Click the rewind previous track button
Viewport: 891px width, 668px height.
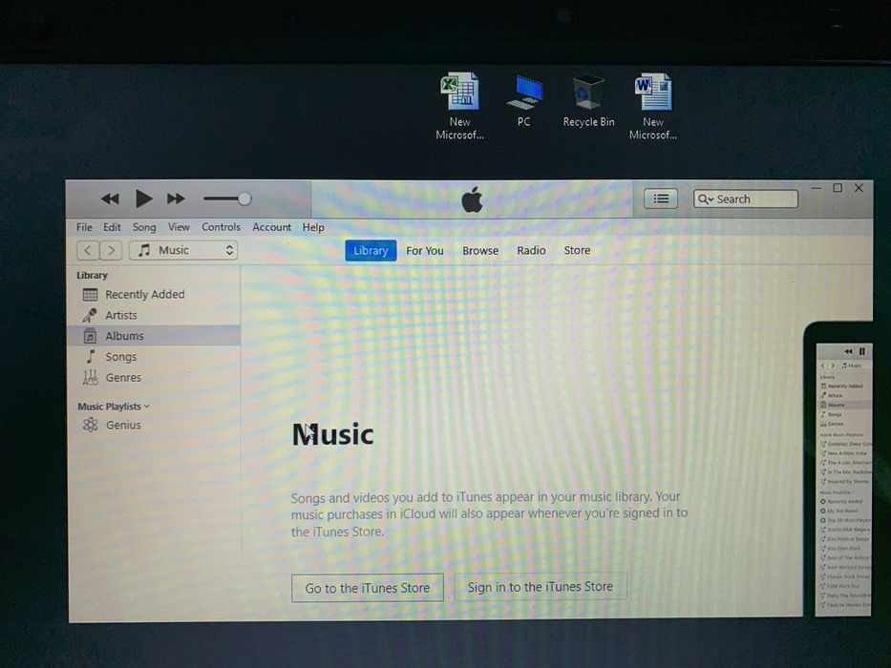pos(110,198)
